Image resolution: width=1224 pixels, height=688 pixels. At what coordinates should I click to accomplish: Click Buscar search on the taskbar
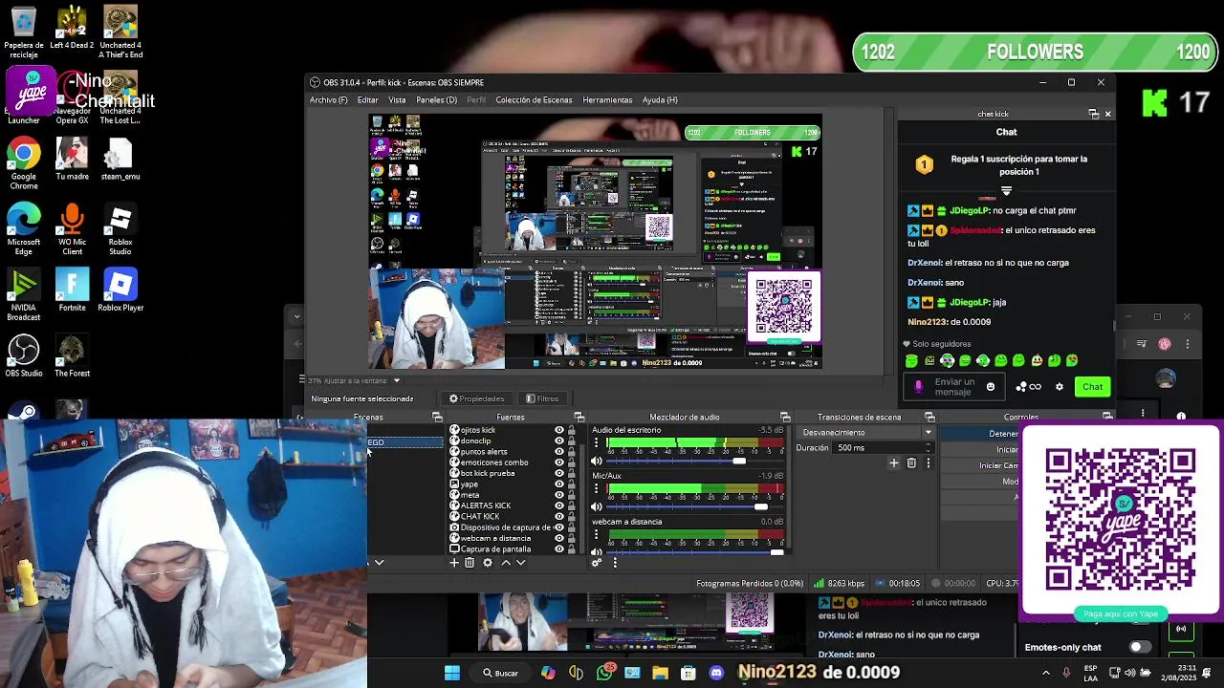click(500, 673)
